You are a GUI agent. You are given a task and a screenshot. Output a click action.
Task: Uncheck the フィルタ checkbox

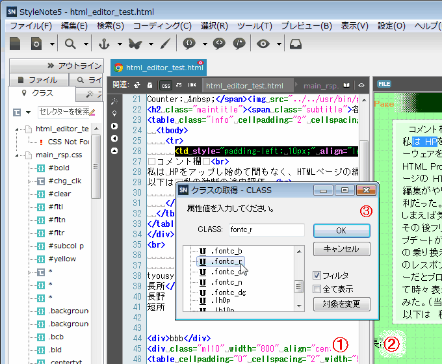[x=317, y=276]
